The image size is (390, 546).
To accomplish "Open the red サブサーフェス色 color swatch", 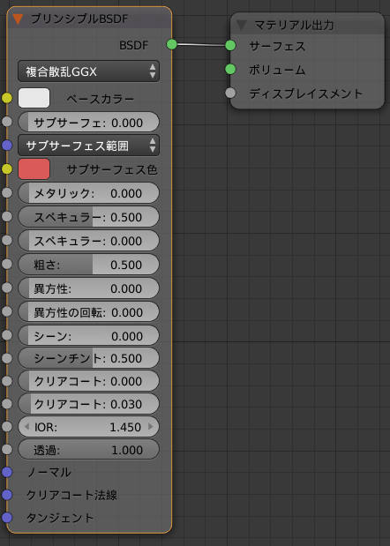I will 34,169.
